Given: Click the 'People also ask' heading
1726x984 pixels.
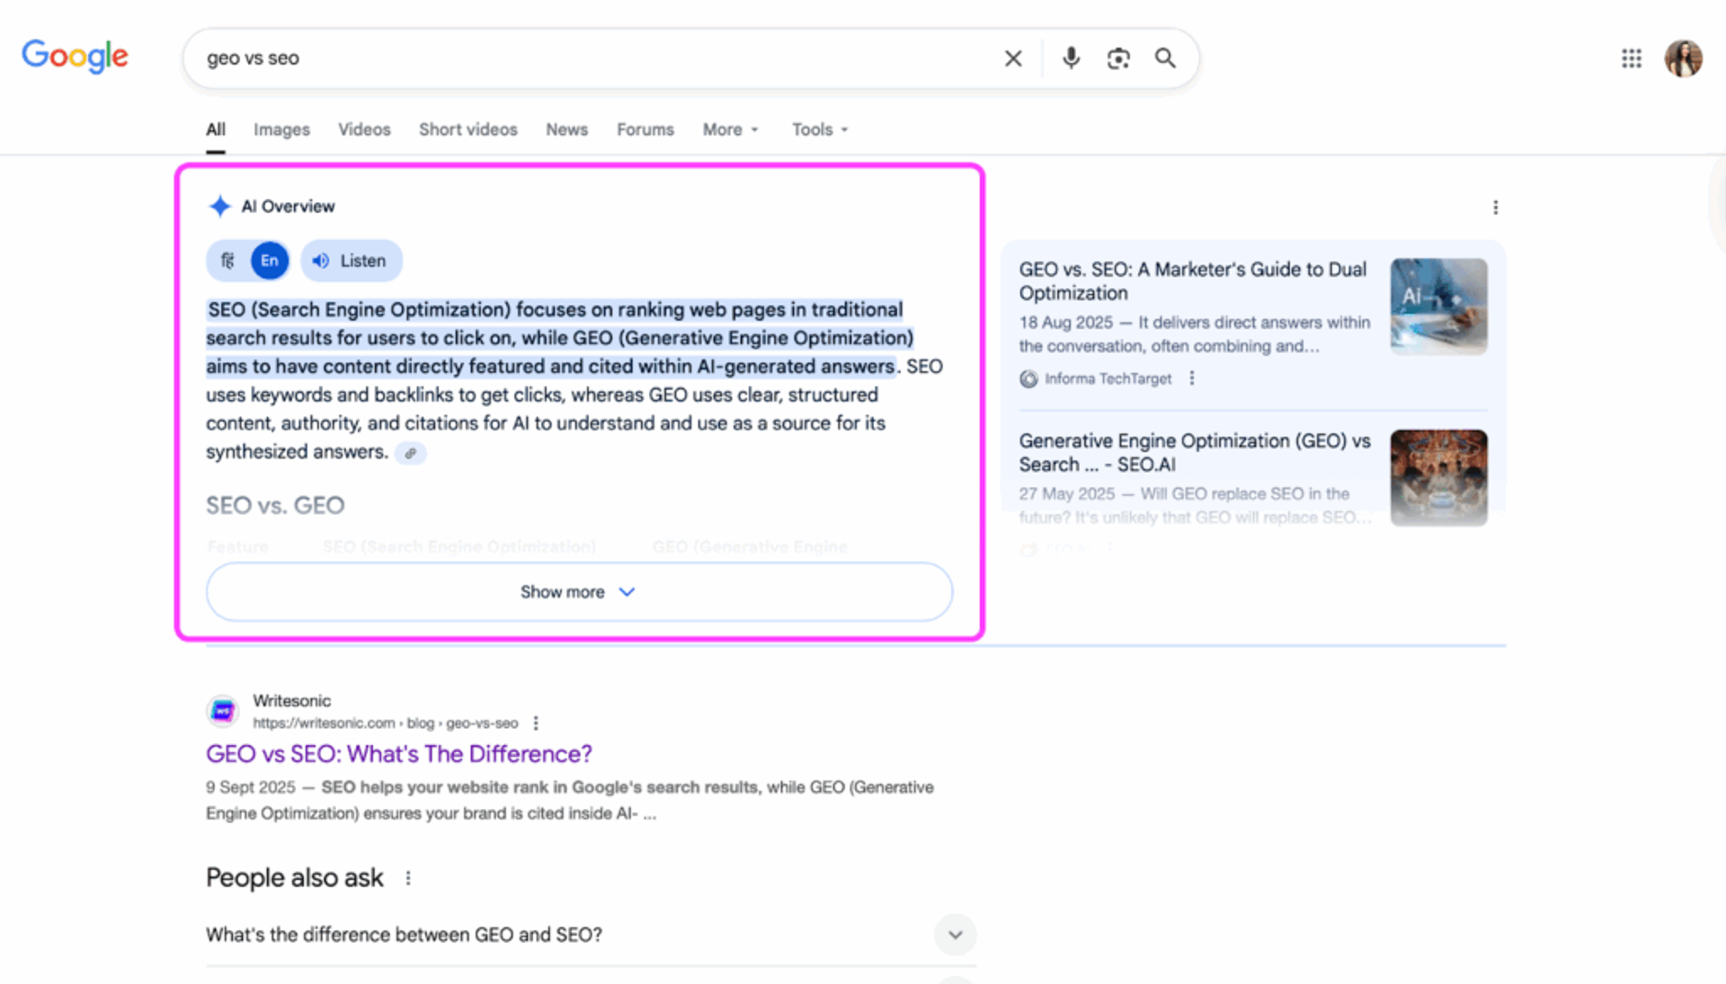Looking at the screenshot, I should (295, 878).
